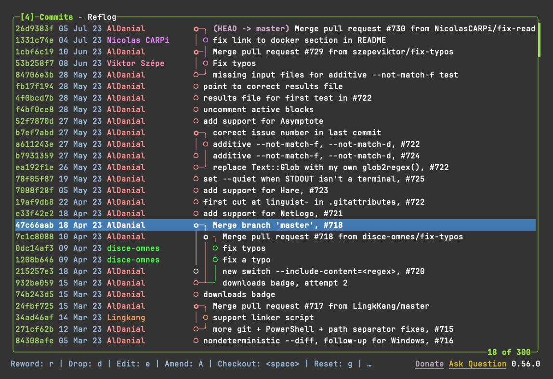
Task: Click the '18 of 300' commit counter
Action: point(509,352)
